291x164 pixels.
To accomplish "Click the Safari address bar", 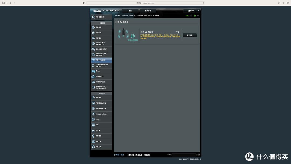I will tap(145, 3).
